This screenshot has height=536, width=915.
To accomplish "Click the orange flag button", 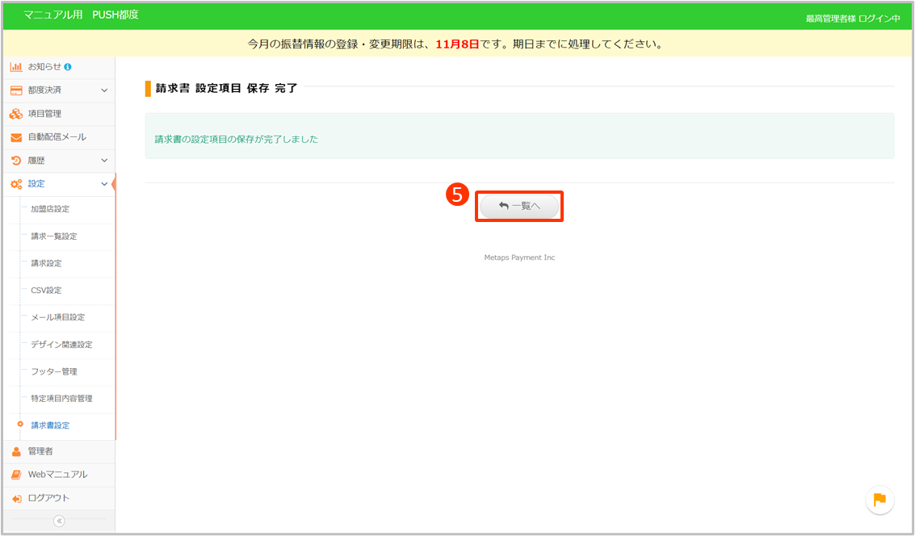I will (x=879, y=500).
